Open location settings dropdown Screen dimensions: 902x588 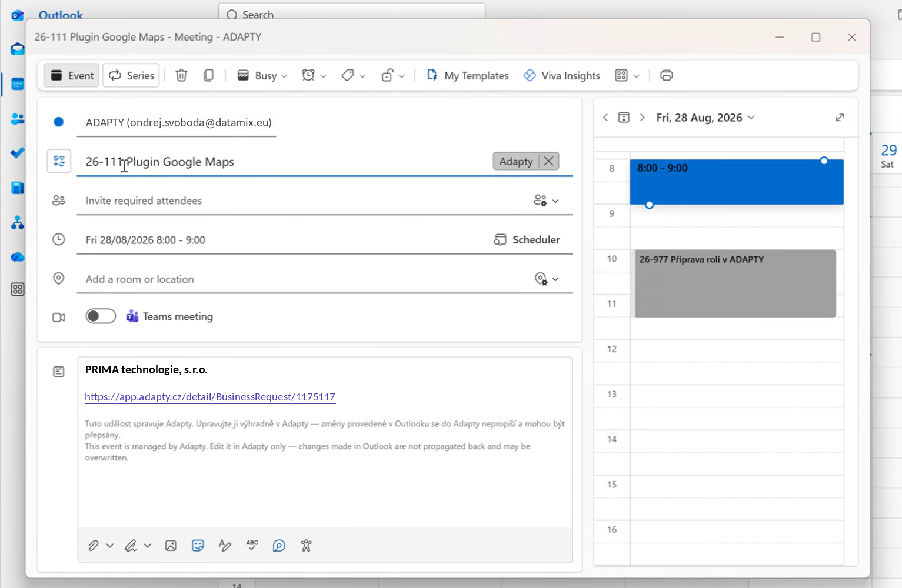(546, 279)
